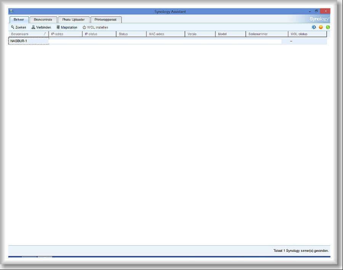The height and width of the screenshot is (270, 343).
Task: Click the WOL-status value of NASBUR-1
Action: 291,41
